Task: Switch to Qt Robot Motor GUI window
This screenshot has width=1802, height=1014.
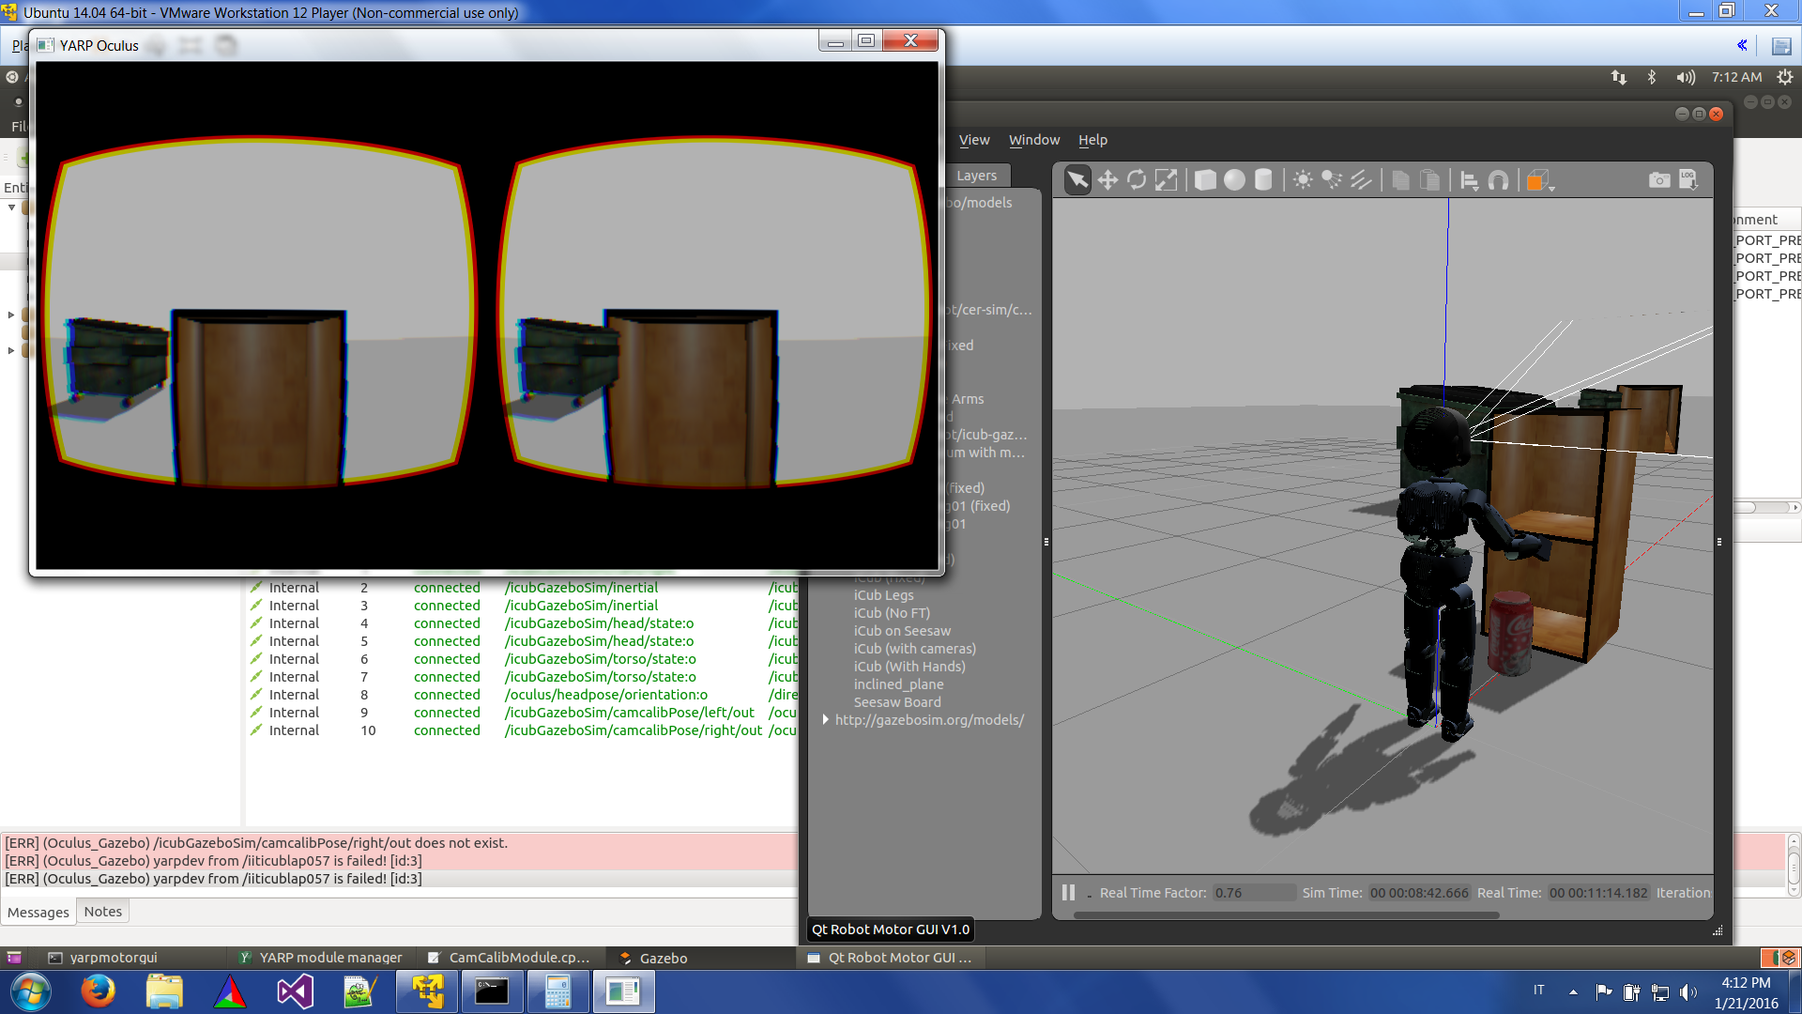Action: click(x=890, y=958)
